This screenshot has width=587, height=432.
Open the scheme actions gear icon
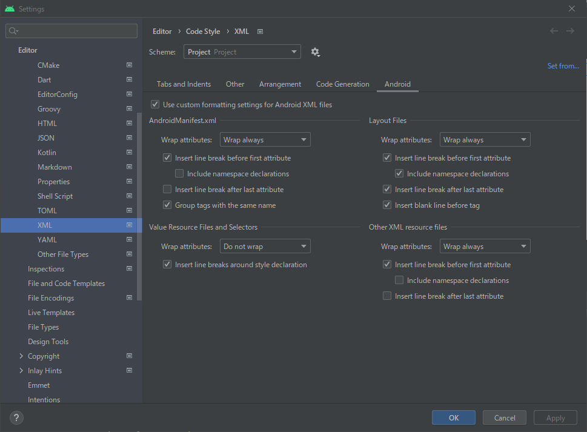[x=315, y=52]
